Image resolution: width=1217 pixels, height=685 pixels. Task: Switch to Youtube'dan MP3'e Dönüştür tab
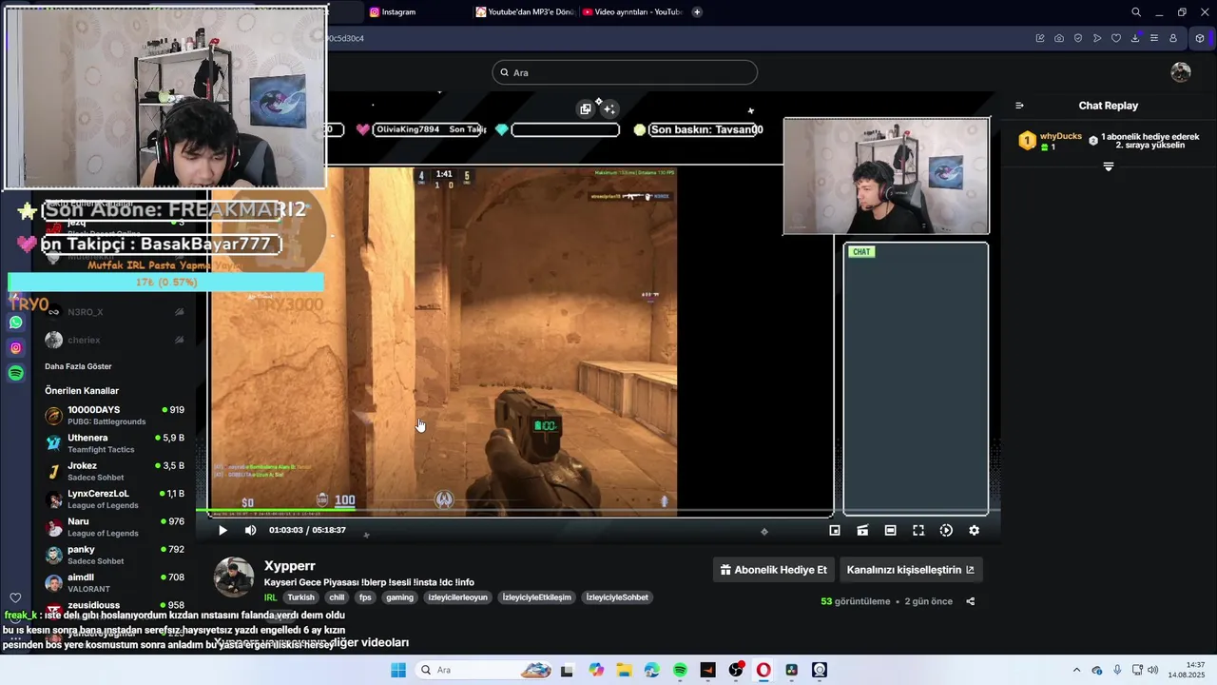525,12
